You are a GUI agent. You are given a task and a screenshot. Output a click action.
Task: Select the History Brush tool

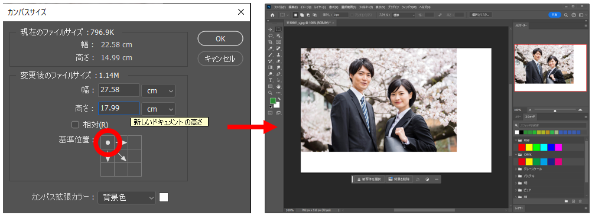tap(270, 61)
